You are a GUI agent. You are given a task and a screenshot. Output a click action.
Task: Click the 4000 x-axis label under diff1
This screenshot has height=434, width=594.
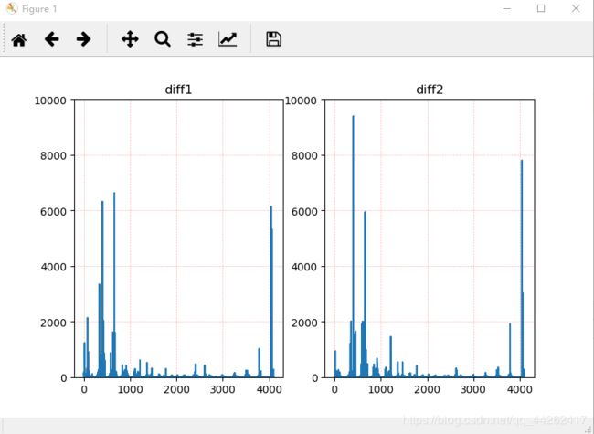pos(269,389)
